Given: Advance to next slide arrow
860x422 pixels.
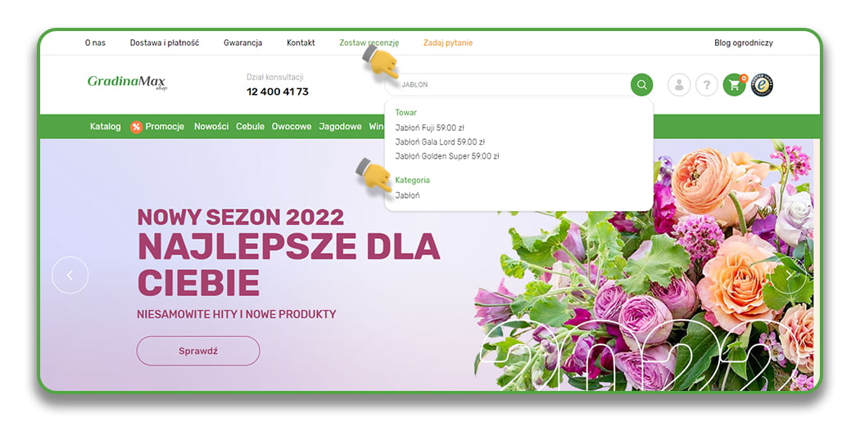Looking at the screenshot, I should tap(789, 276).
